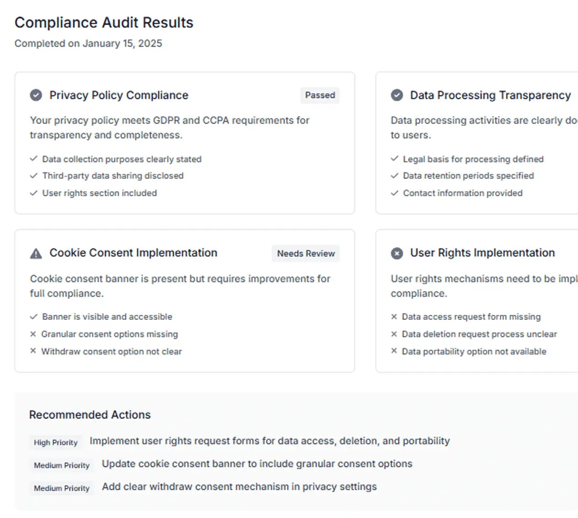Select the 'High Priority' label badge
The image size is (578, 518).
click(55, 442)
